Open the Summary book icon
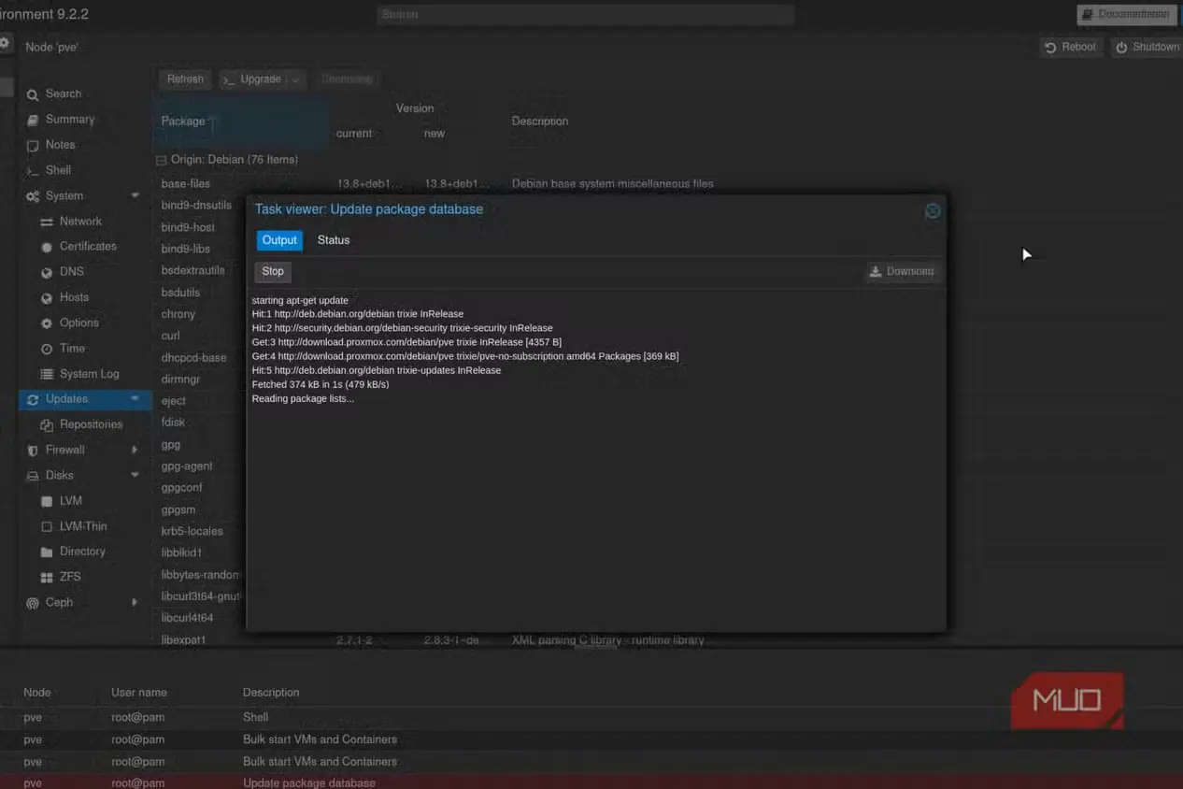1183x789 pixels. pos(33,120)
